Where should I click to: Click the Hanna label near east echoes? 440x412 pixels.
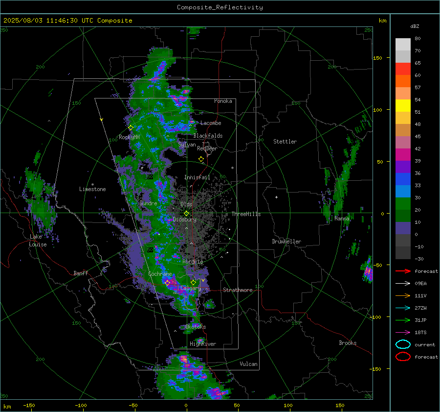342,218
